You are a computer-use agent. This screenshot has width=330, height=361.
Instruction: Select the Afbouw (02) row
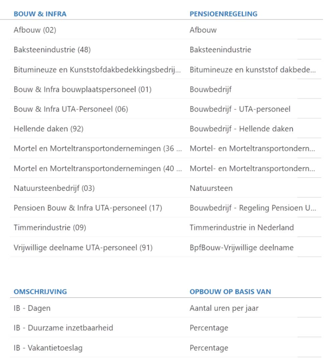(x=35, y=30)
